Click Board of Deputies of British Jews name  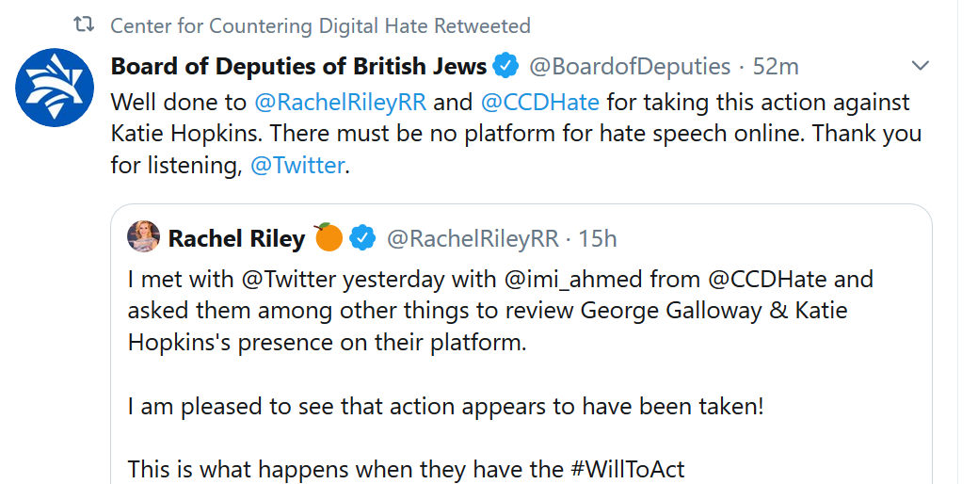298,66
